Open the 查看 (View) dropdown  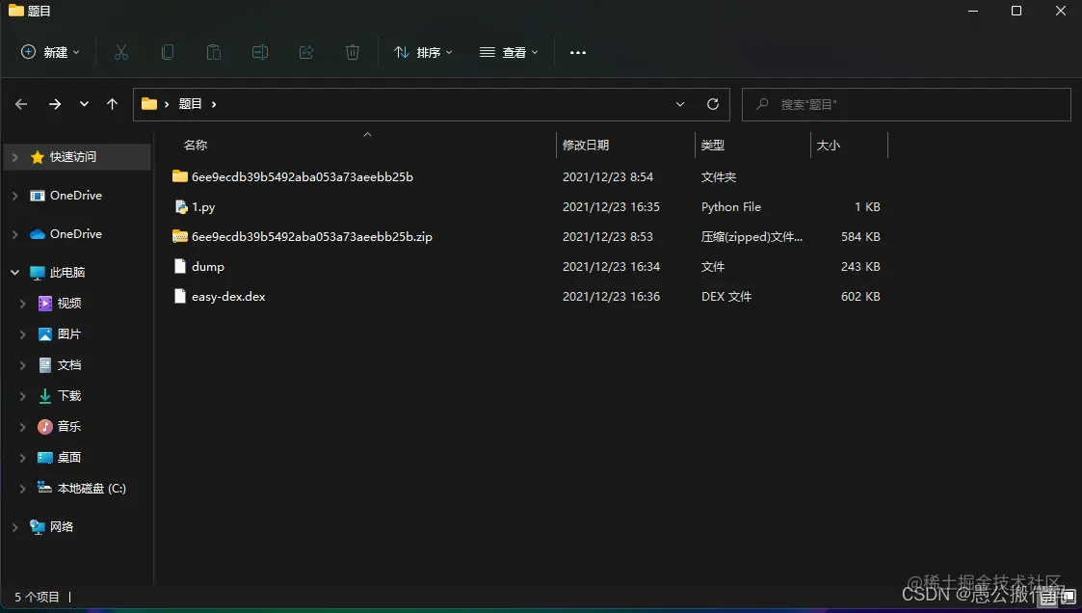pyautogui.click(x=509, y=52)
